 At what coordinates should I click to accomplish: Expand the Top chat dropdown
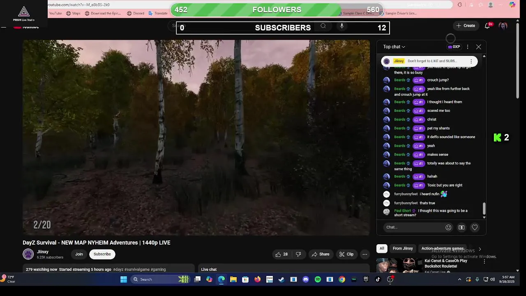click(x=394, y=47)
